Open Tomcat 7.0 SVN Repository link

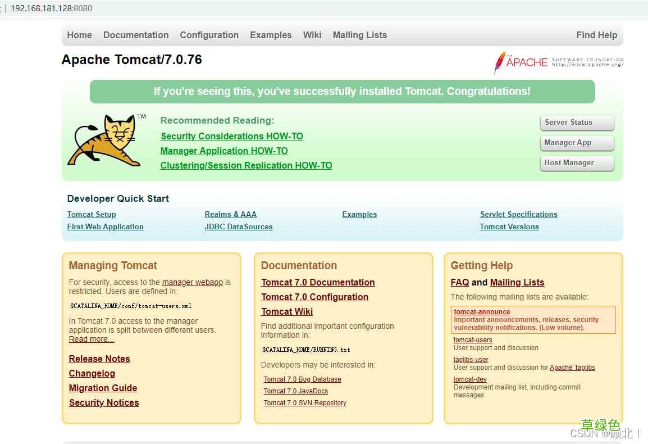tap(304, 403)
